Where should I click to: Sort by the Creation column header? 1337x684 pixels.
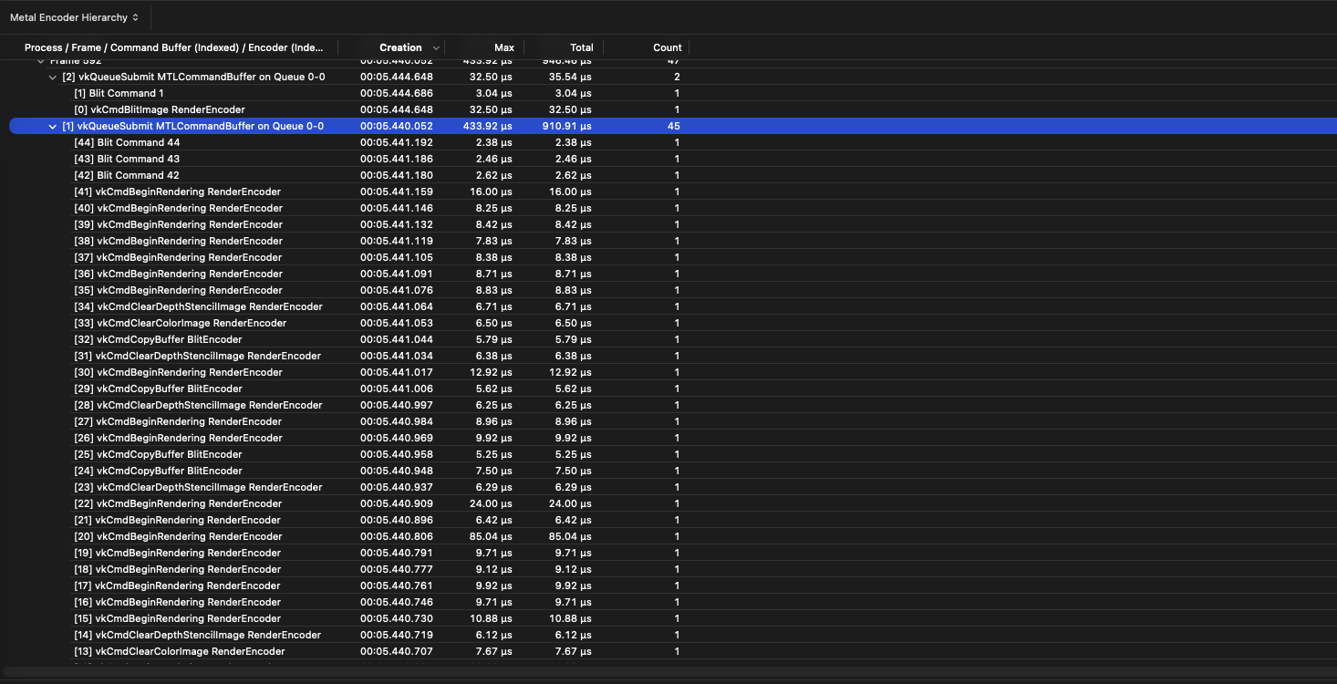400,47
